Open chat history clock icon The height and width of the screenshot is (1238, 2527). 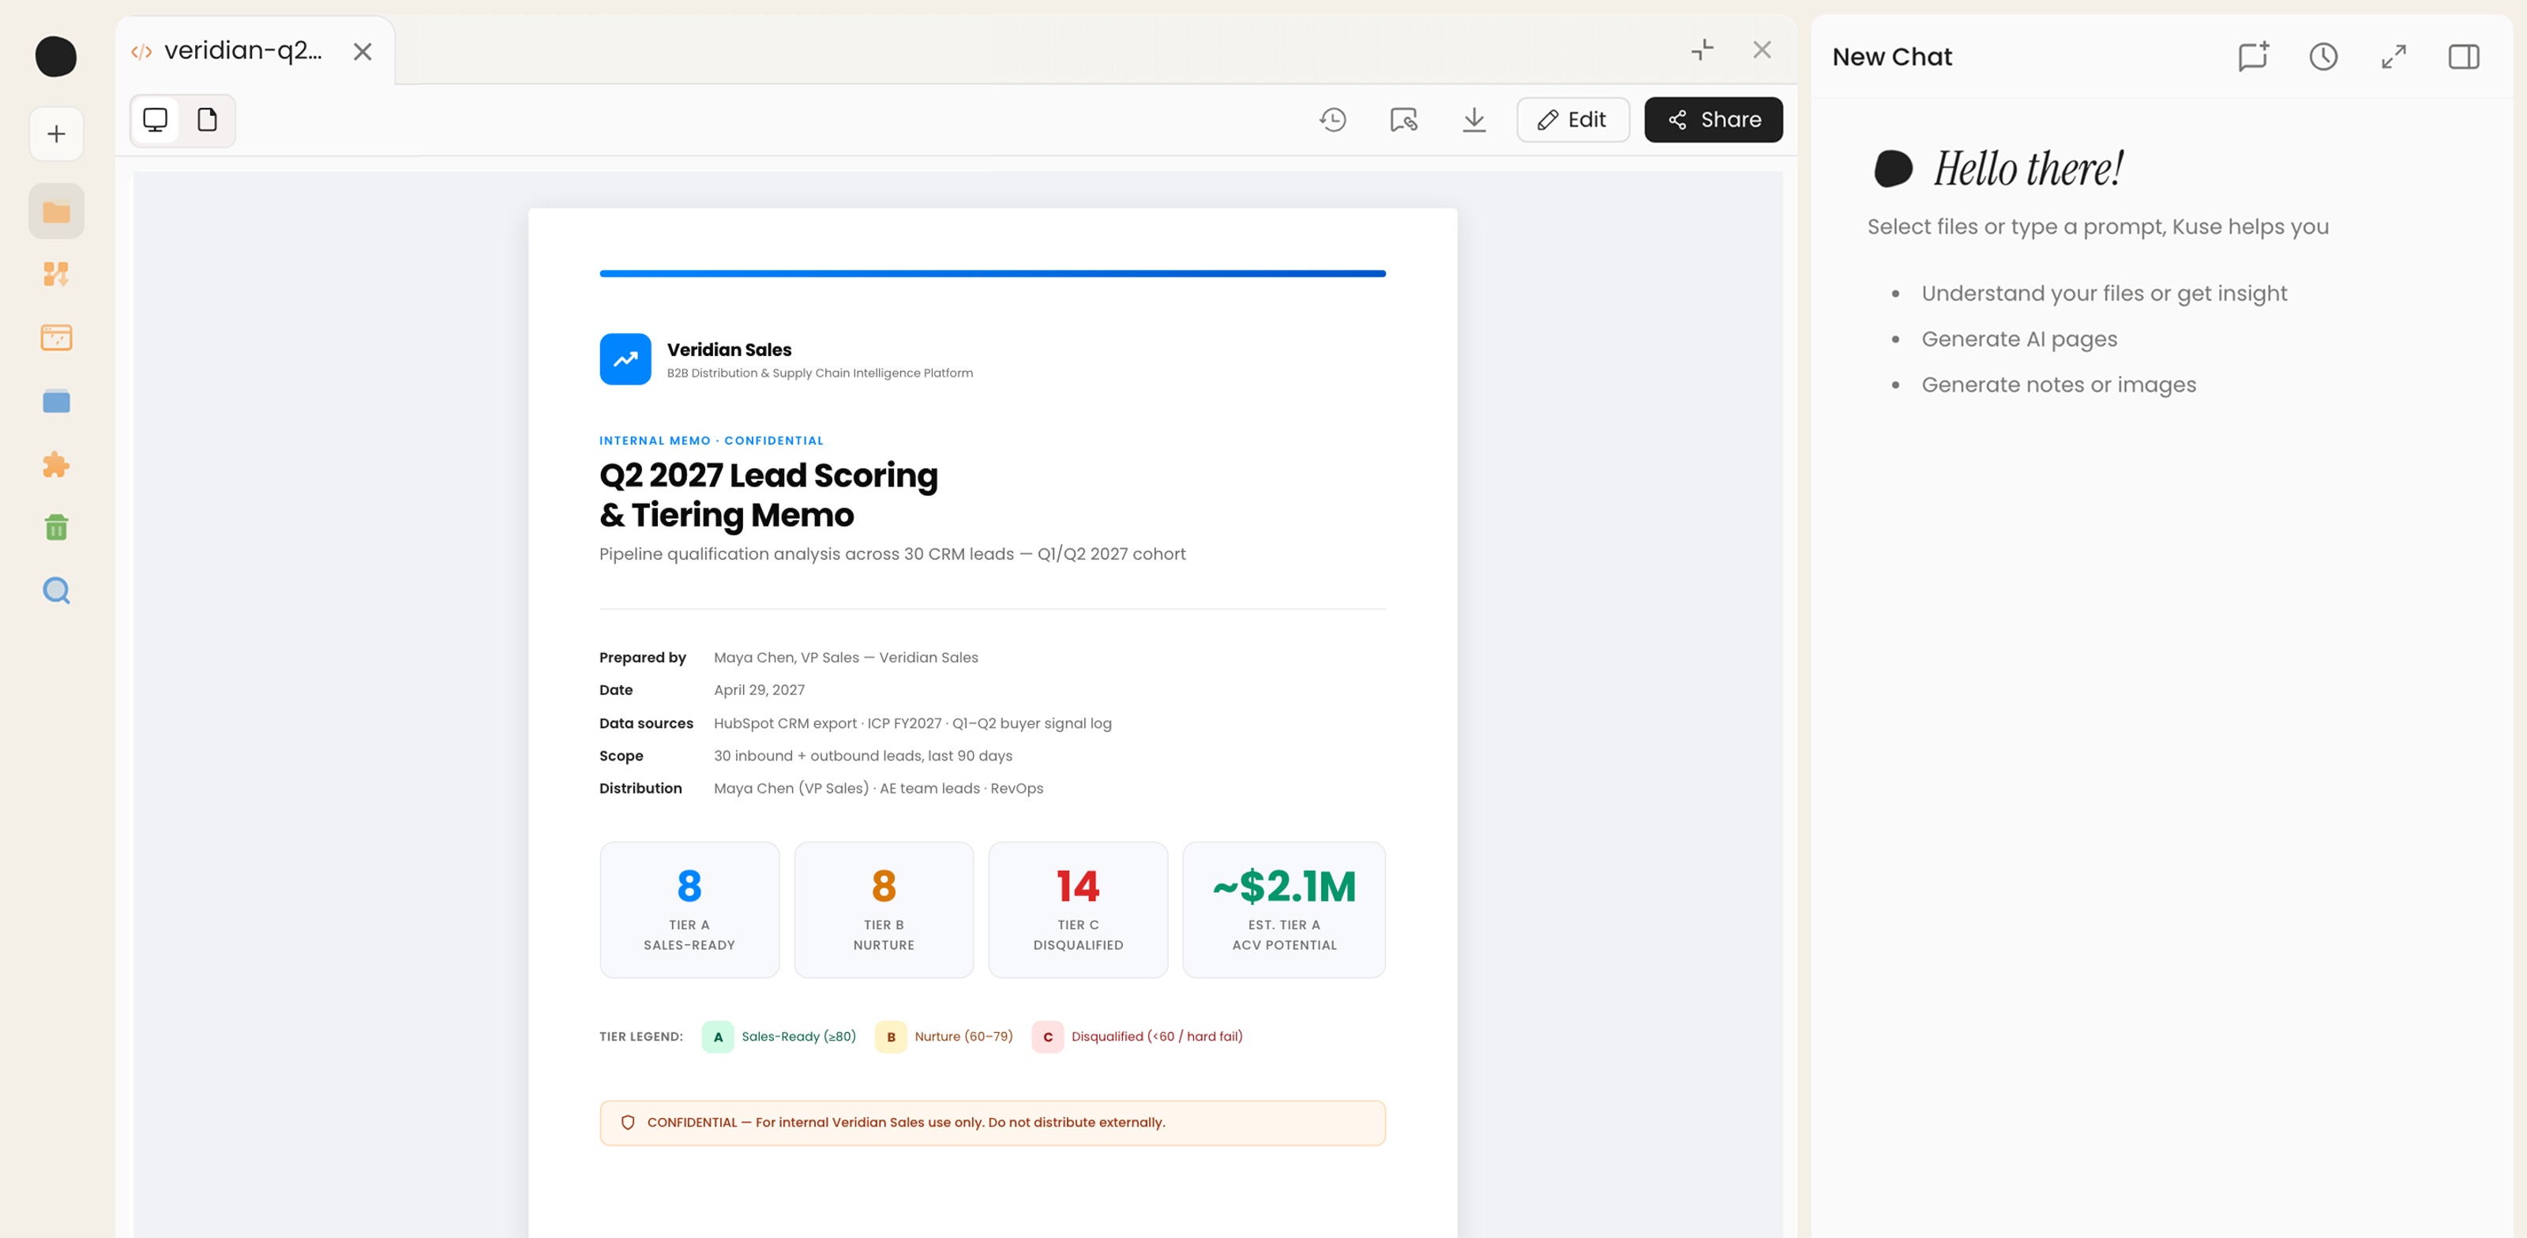coord(2323,56)
